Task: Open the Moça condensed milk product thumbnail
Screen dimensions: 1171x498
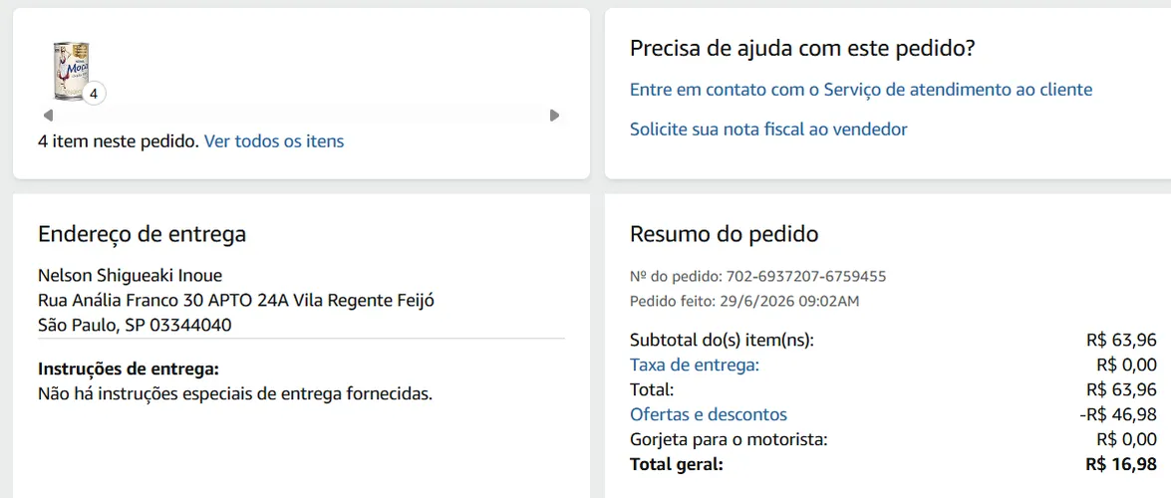Action: [72, 71]
